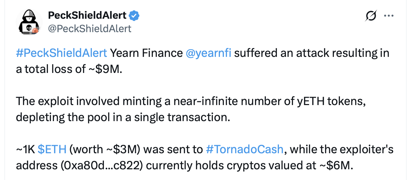Click the "~1K" amount before $ETH
The image size is (409, 180).
click(x=25, y=149)
